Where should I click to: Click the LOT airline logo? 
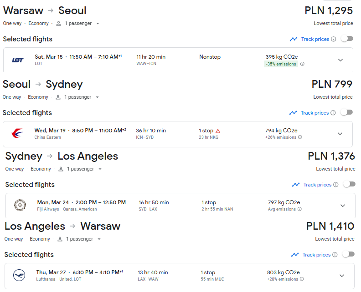[x=18, y=60]
